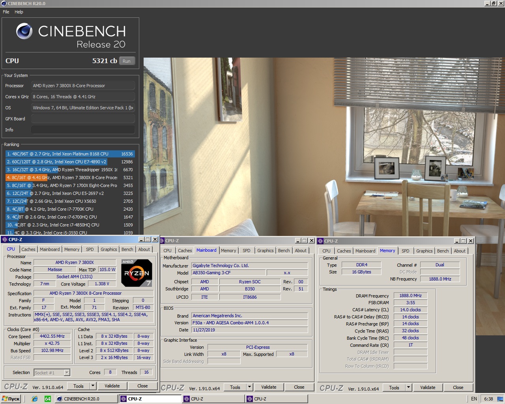Click the Matisse Code Name value
The image size is (505, 404).
55,269
